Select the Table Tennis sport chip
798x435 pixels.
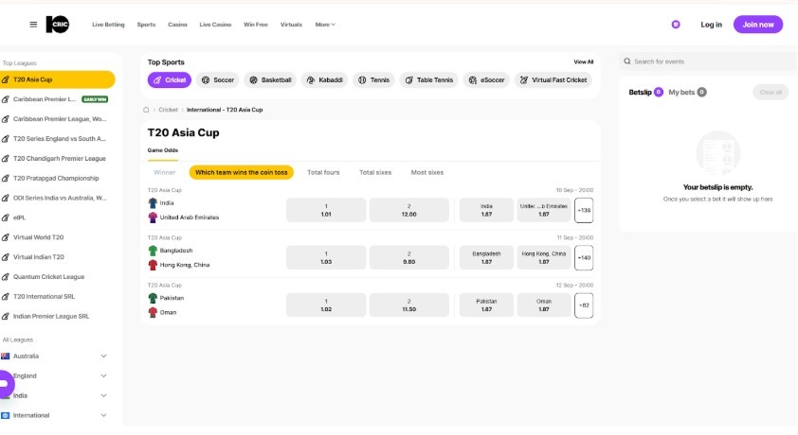pos(428,80)
